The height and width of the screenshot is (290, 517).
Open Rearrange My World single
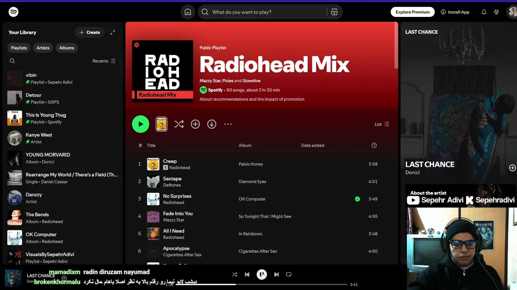click(63, 178)
